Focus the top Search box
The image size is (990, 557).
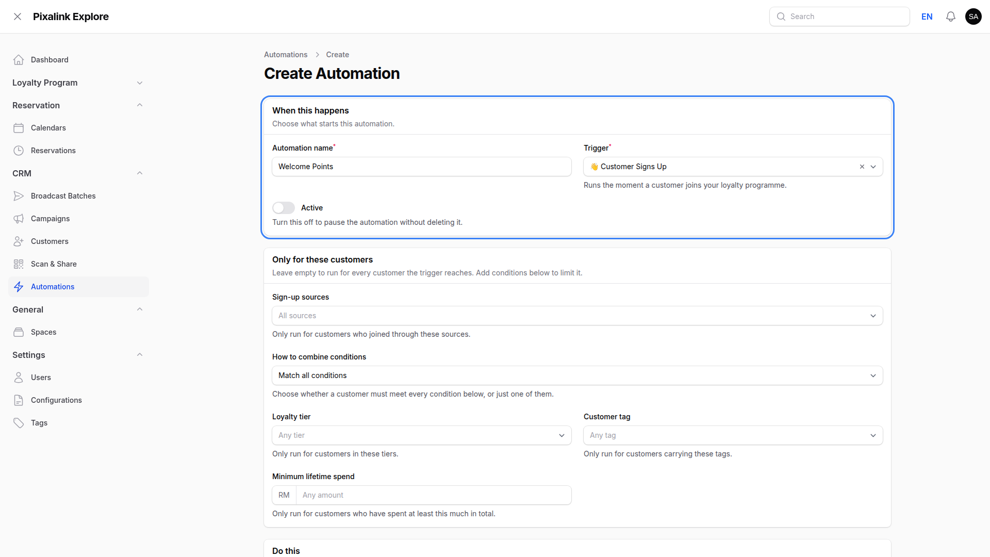pyautogui.click(x=839, y=17)
